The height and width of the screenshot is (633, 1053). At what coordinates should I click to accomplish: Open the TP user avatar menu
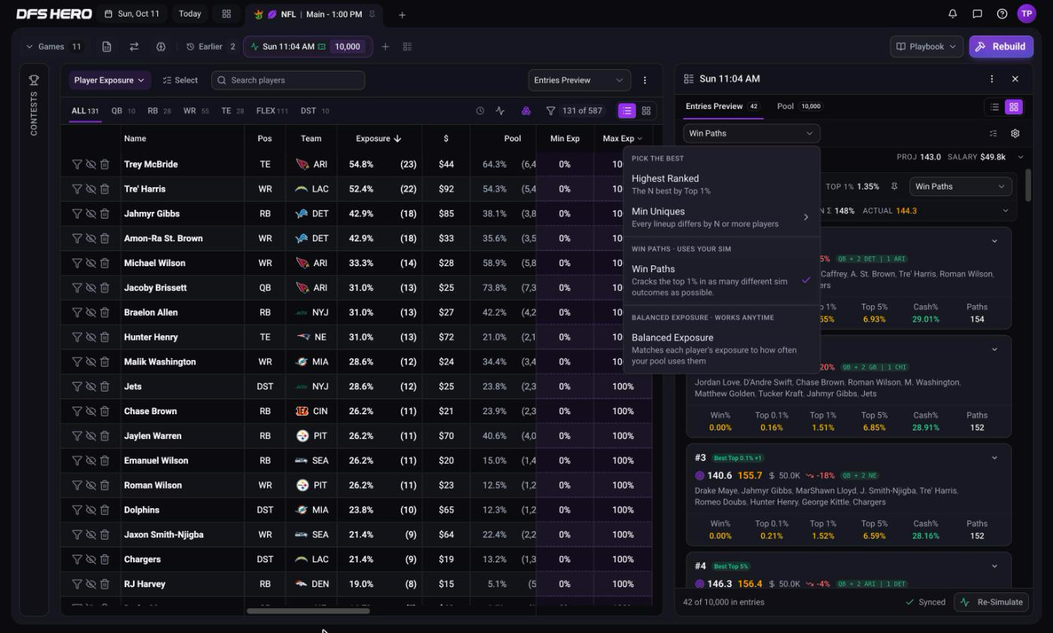[x=1027, y=14]
